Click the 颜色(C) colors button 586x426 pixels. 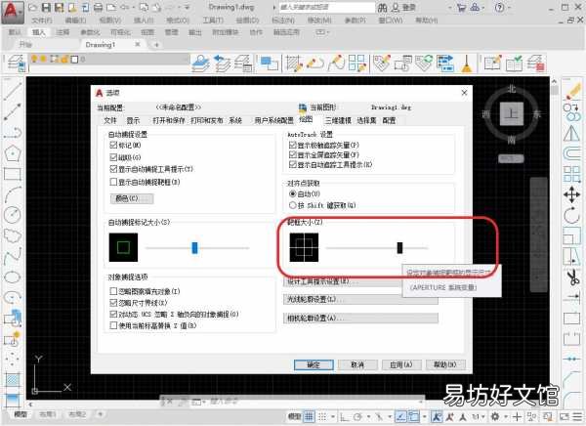(x=132, y=198)
